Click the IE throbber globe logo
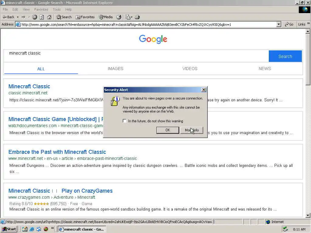Viewport: 311px width, 233px height. [304, 9]
